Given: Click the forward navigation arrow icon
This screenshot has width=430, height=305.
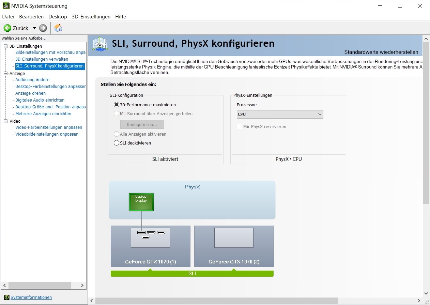Looking at the screenshot, I should (43, 28).
